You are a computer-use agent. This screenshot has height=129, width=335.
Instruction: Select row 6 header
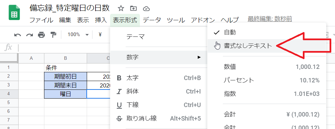tap(9, 111)
